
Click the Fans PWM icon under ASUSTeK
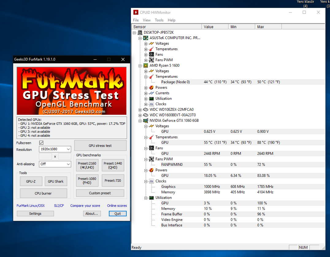point(152,60)
